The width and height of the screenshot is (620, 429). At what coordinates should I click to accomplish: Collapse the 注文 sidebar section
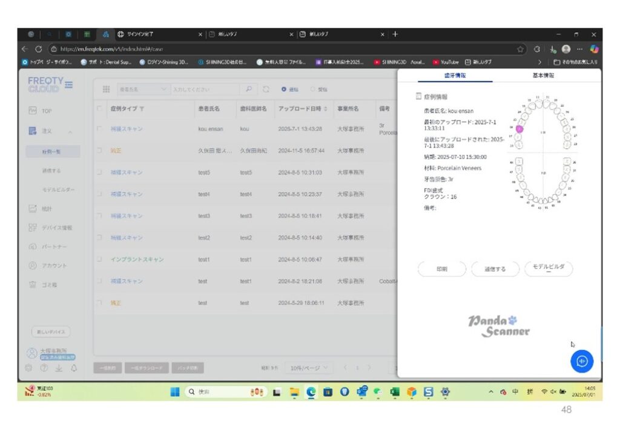coord(70,131)
